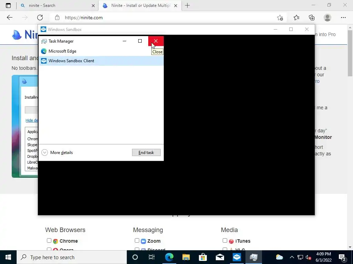Reload the page with the refresh icon
The height and width of the screenshot is (264, 353).
point(40,18)
